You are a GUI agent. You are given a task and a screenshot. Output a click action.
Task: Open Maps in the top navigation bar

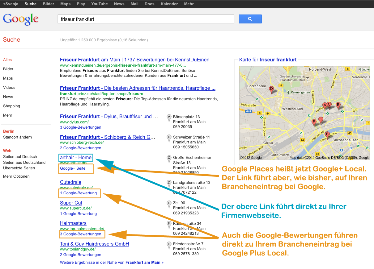click(x=66, y=4)
